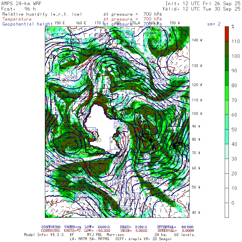Click the "150 W" longitude label at top
The image size is (242, 242).
175,23
